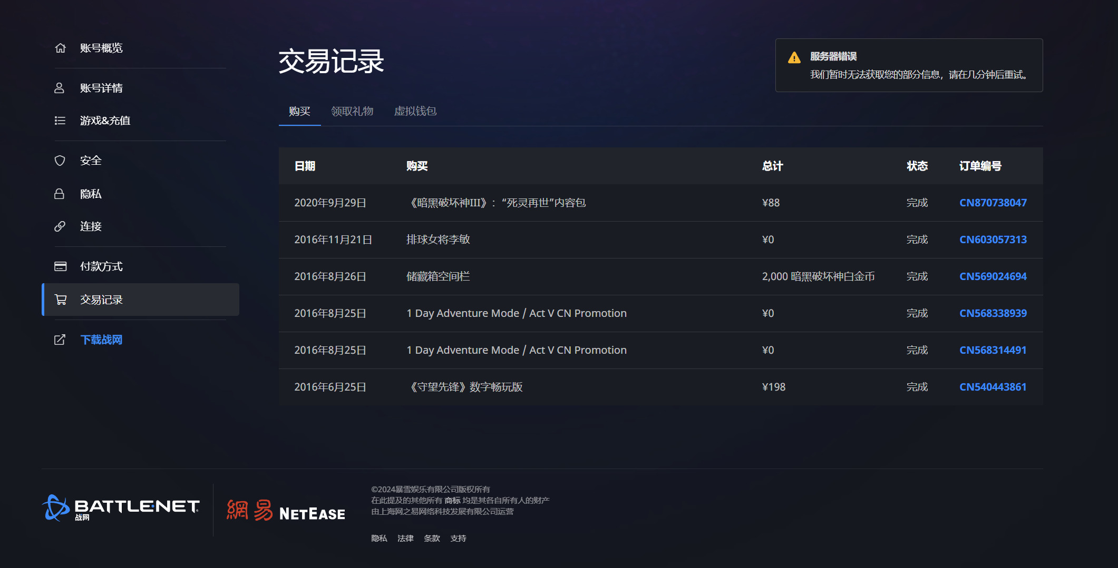Click the 2016年11月21日 date cell

333,240
